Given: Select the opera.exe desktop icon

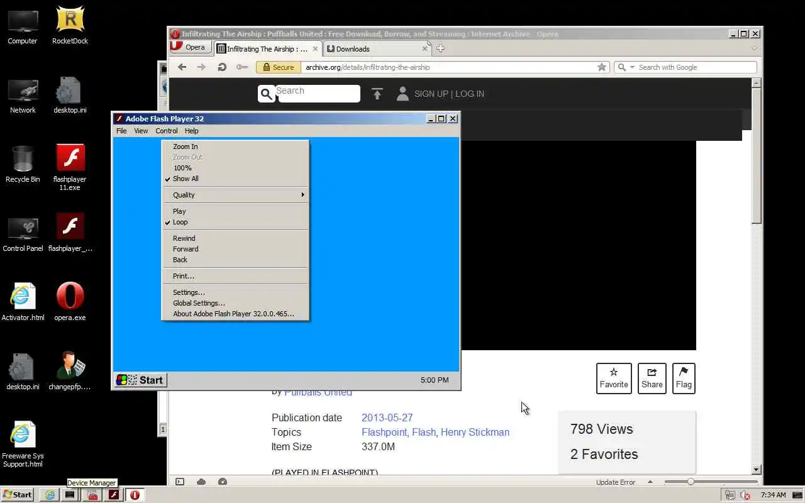Looking at the screenshot, I should click(70, 302).
